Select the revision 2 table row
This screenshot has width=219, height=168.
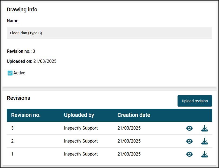(x=110, y=141)
